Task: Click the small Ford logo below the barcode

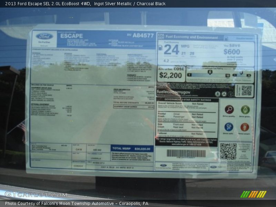Action: (x=163, y=166)
